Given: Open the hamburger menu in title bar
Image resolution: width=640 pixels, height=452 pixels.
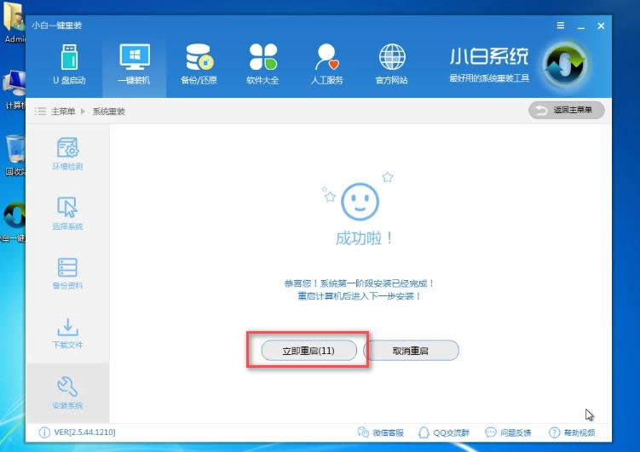Looking at the screenshot, I should tap(561, 26).
